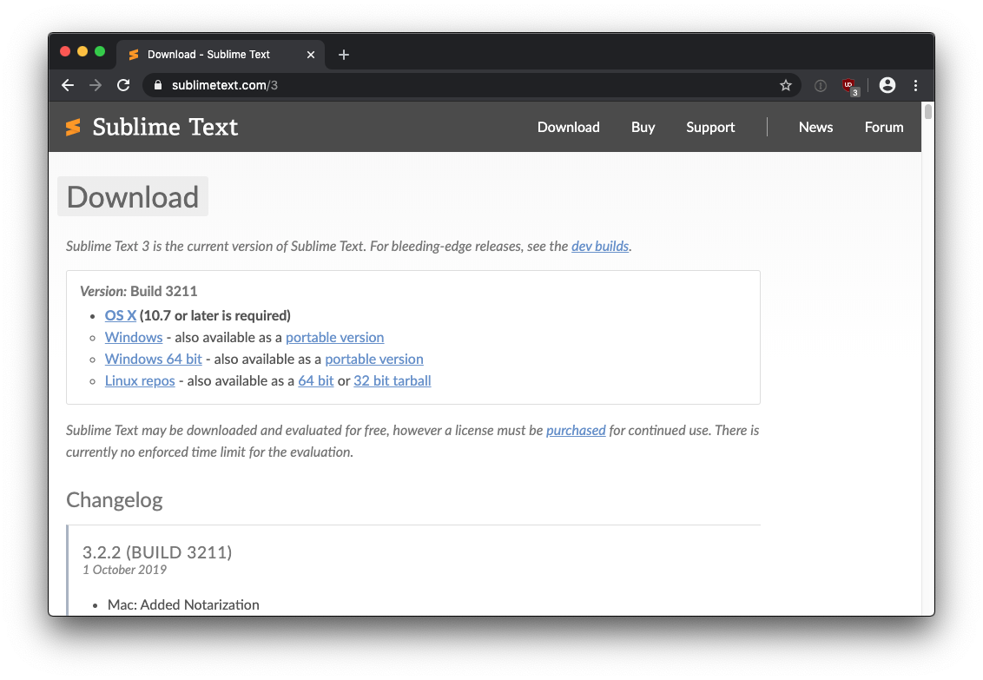Click the lock icon in the address bar

pos(158,85)
